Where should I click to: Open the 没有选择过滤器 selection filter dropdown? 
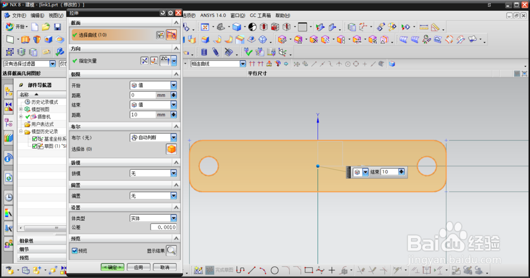[52, 64]
